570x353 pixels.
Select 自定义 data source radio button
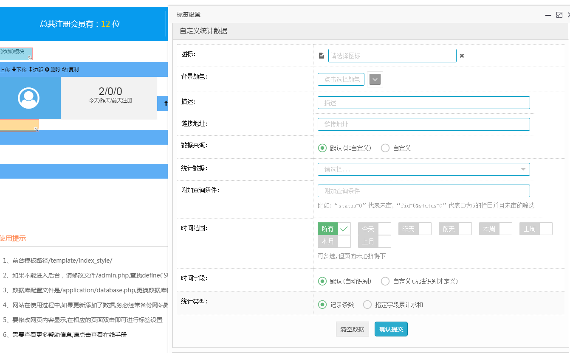pos(385,148)
